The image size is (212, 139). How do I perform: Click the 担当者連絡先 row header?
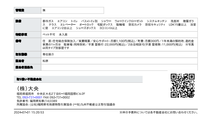[x=28, y=67]
